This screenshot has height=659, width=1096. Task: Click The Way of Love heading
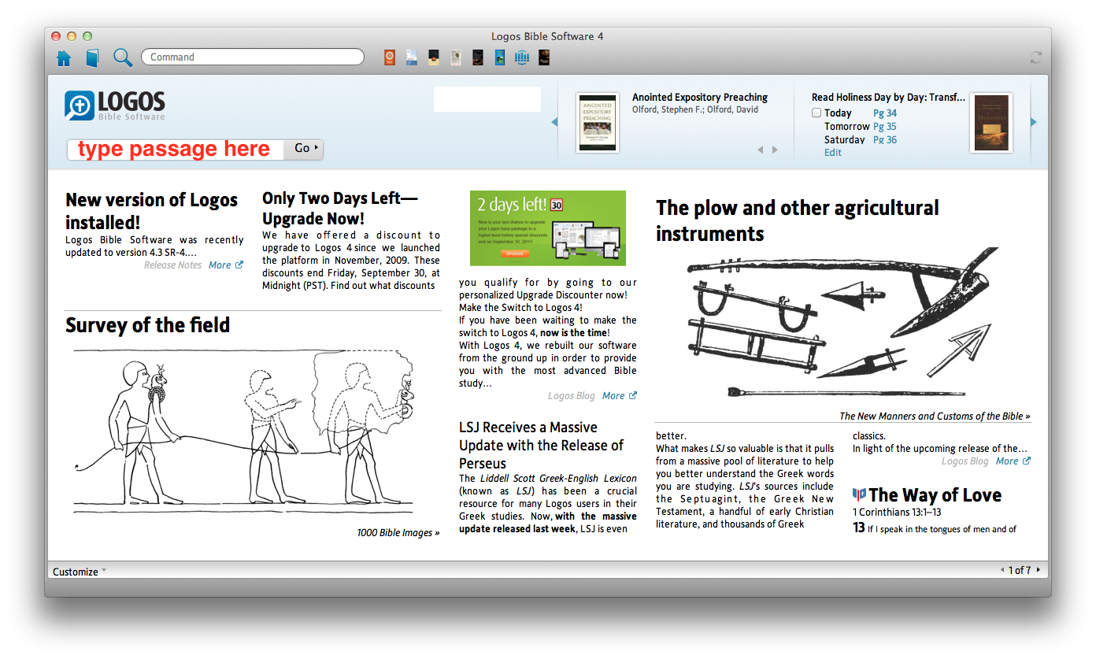click(935, 495)
